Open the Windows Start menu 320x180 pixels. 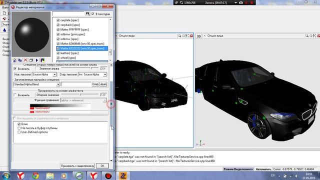(x=6, y=175)
